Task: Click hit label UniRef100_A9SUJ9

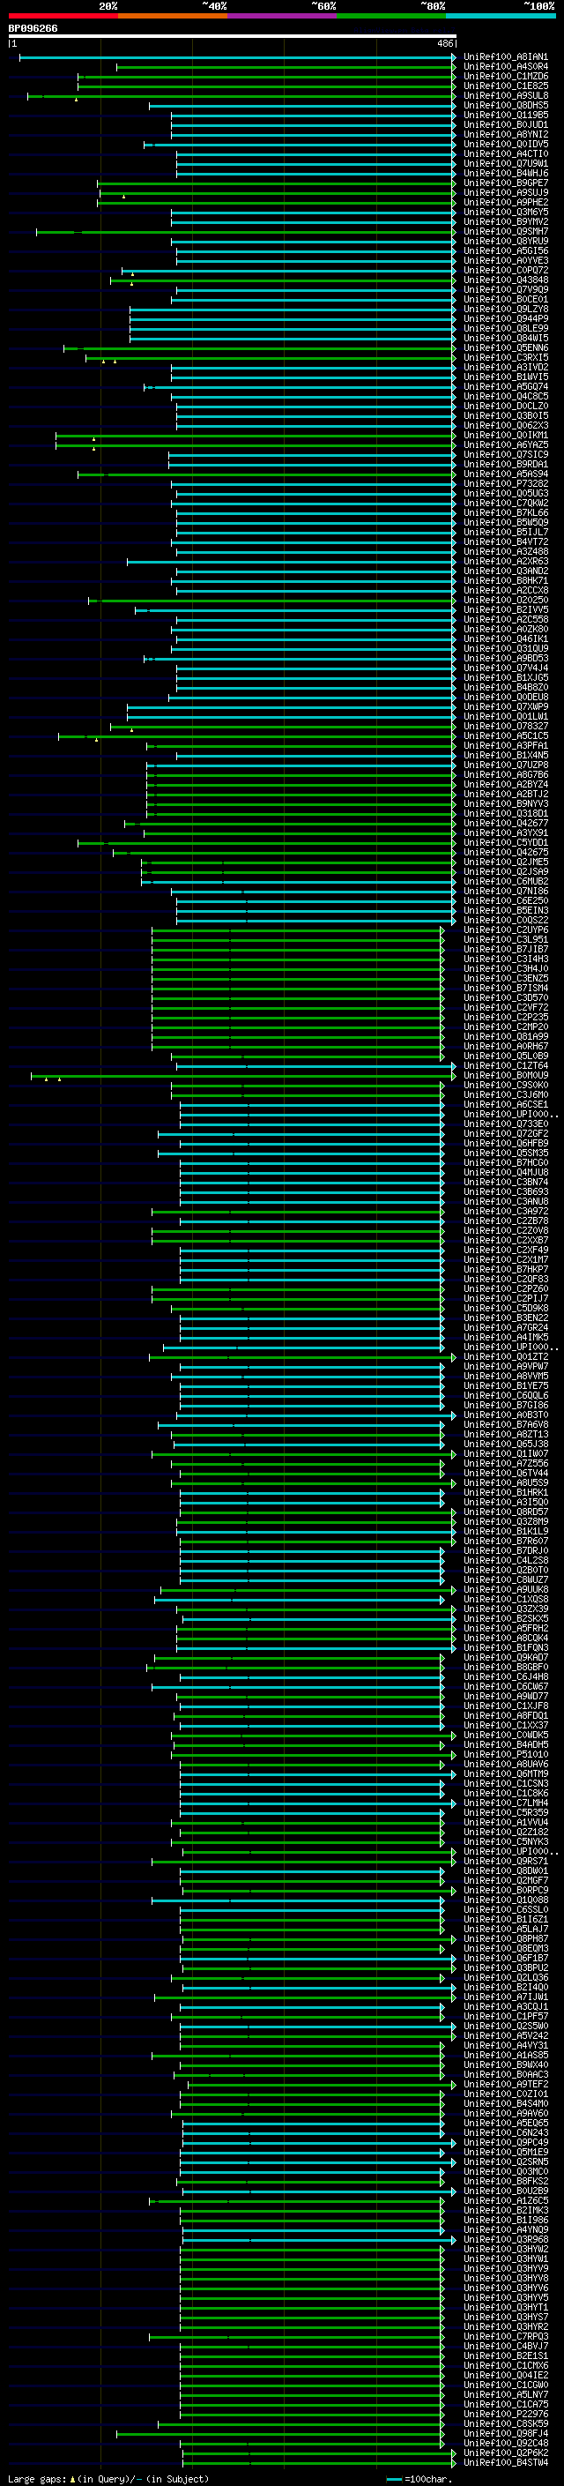Action: [x=505, y=193]
